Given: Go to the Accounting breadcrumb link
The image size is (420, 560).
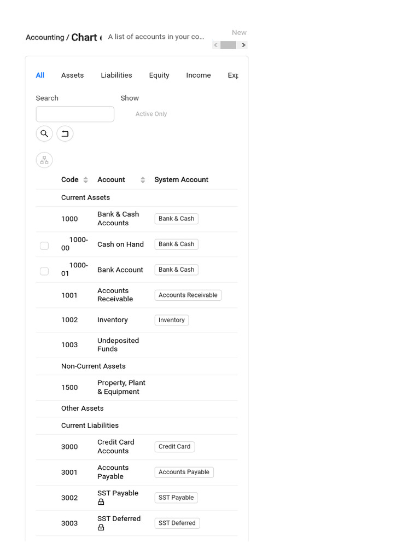Looking at the screenshot, I should tap(44, 38).
